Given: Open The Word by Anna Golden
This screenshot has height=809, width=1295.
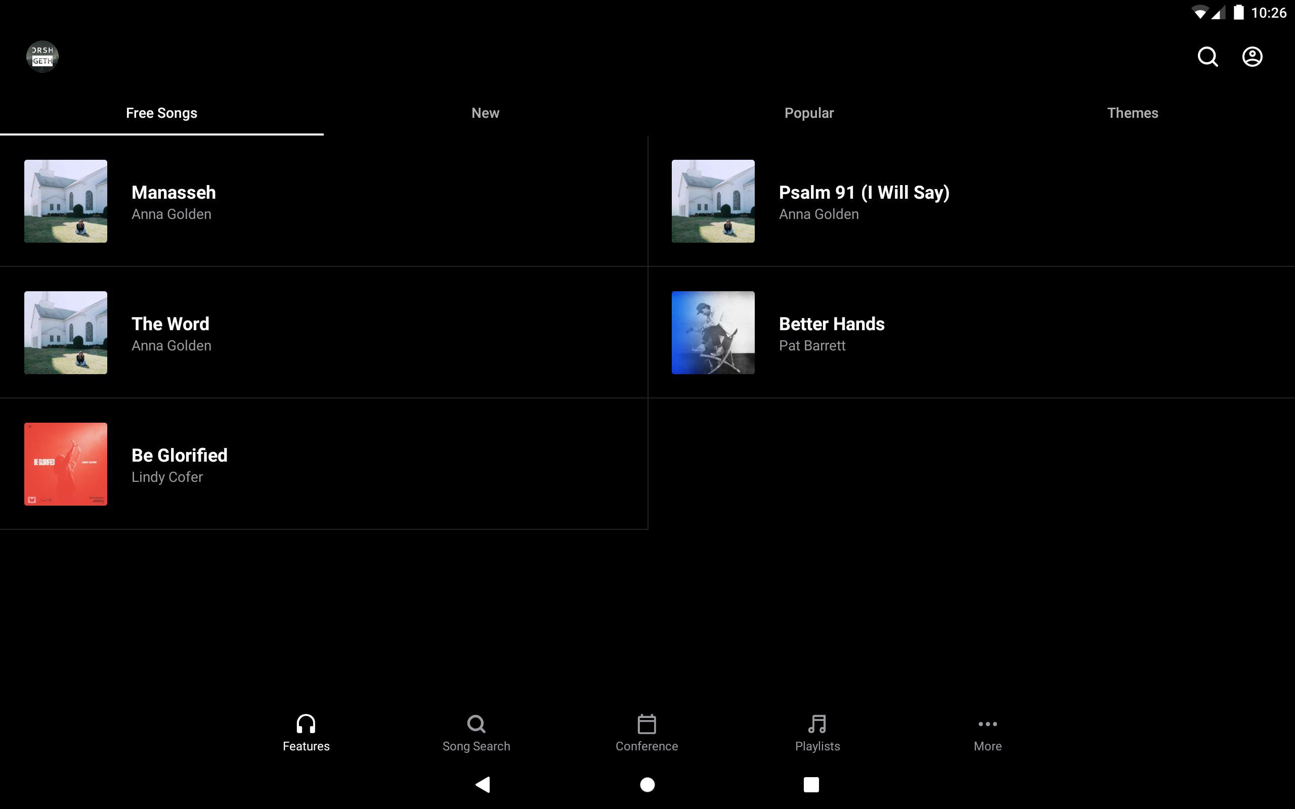Looking at the screenshot, I should click(x=170, y=333).
